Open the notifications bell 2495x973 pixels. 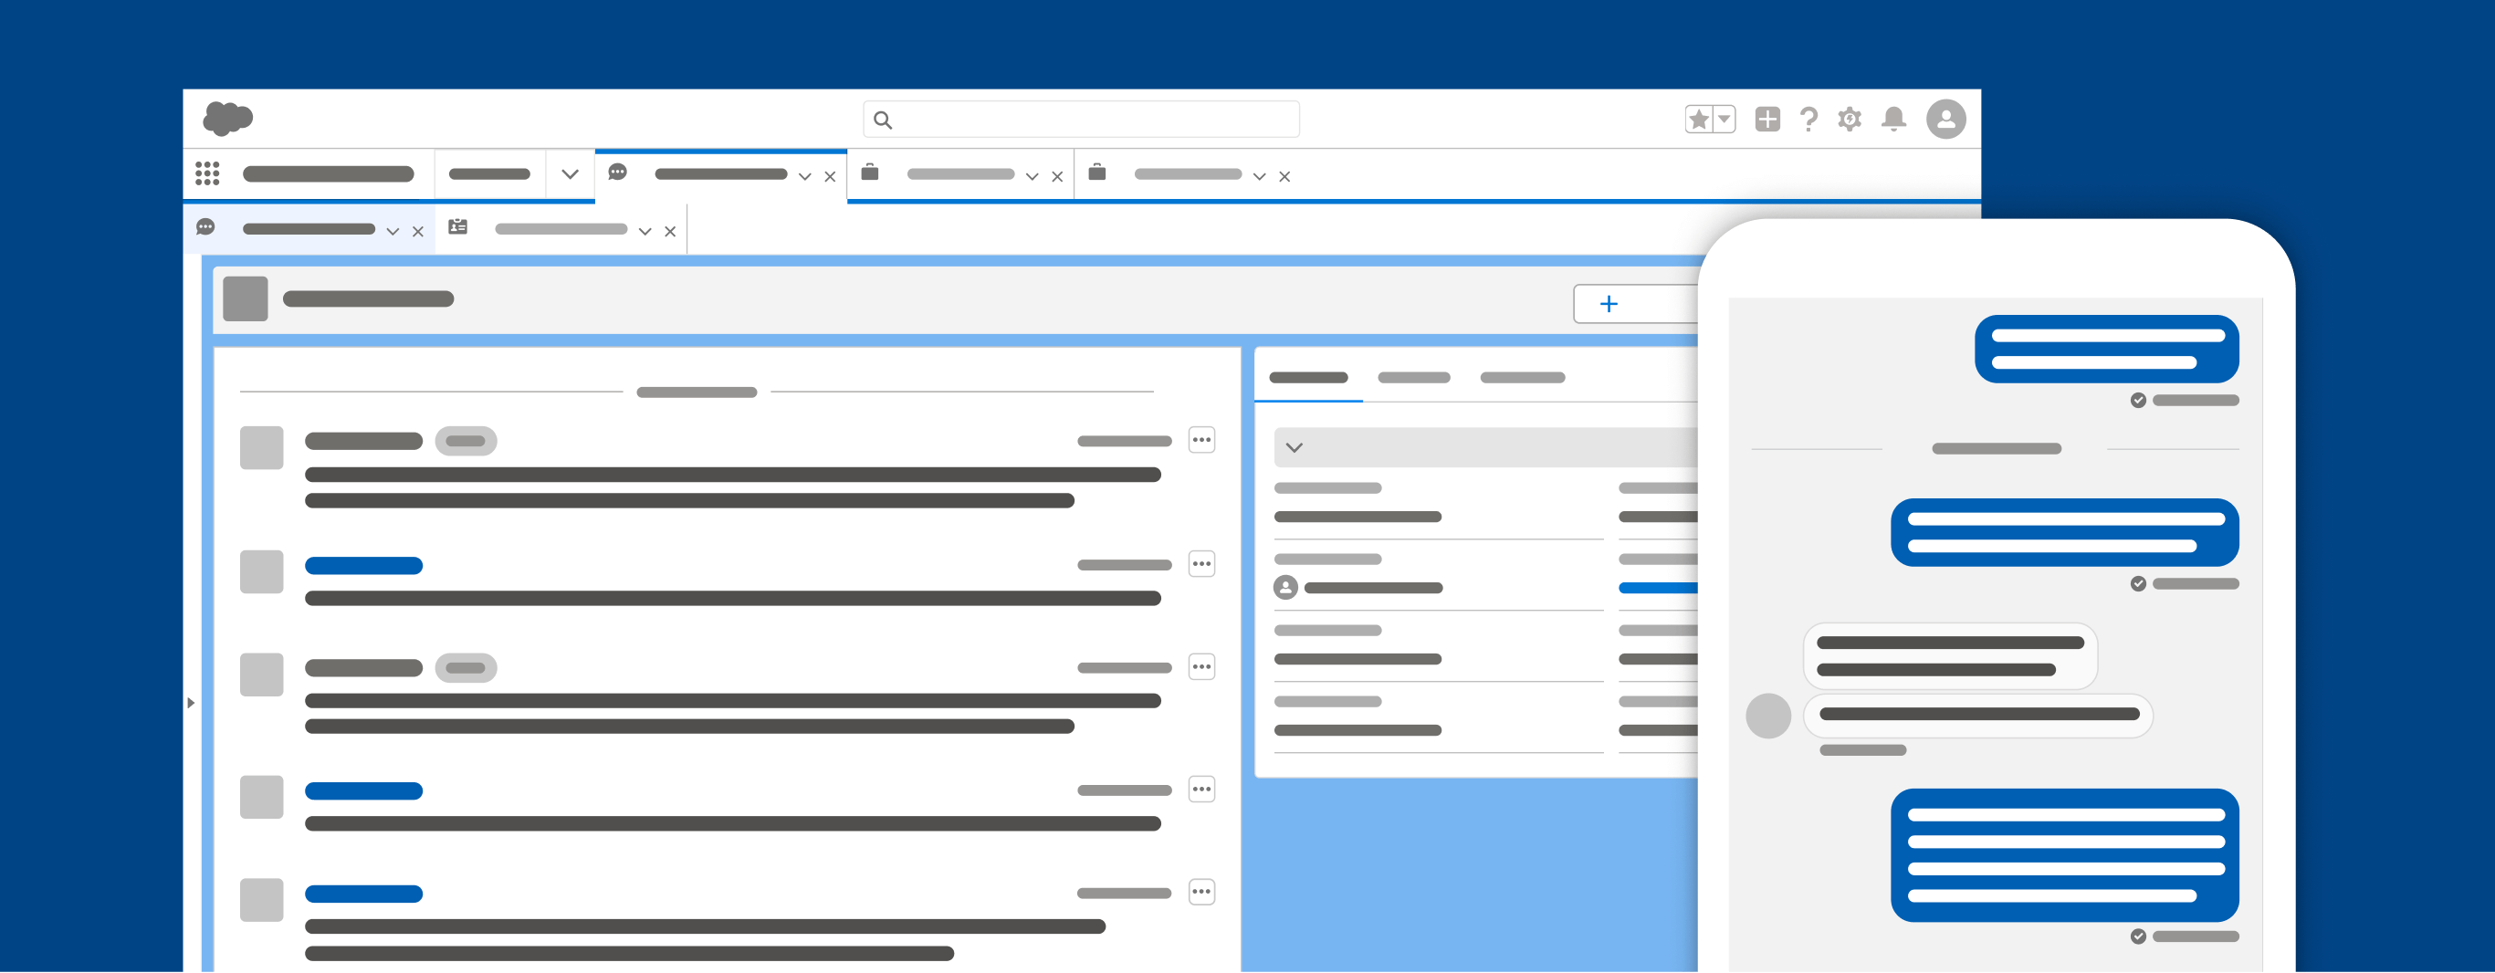[1893, 119]
